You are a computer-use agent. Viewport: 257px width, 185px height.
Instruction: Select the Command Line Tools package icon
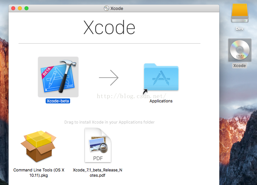pyautogui.click(x=38, y=146)
